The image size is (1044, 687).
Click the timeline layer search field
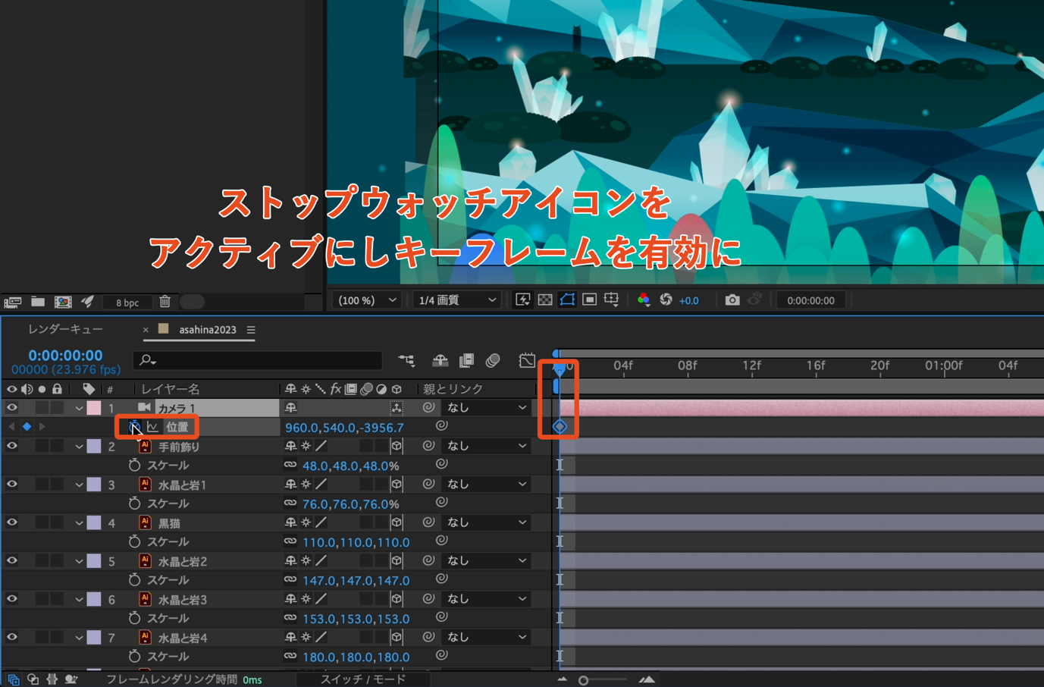(x=258, y=360)
